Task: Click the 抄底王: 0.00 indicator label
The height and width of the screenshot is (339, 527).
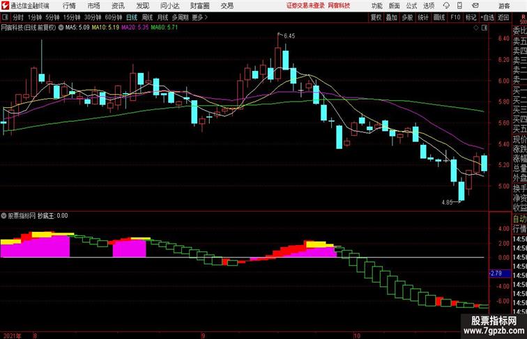Action: pyautogui.click(x=53, y=216)
